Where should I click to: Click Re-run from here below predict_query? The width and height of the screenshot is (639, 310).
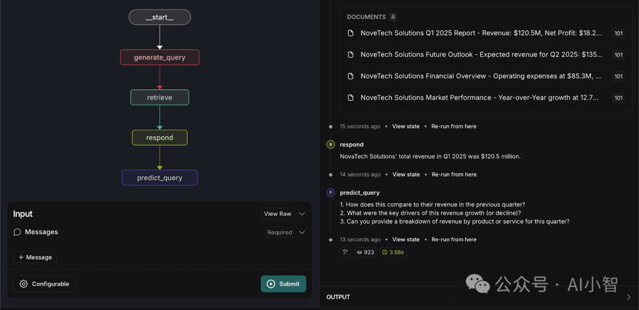click(454, 240)
